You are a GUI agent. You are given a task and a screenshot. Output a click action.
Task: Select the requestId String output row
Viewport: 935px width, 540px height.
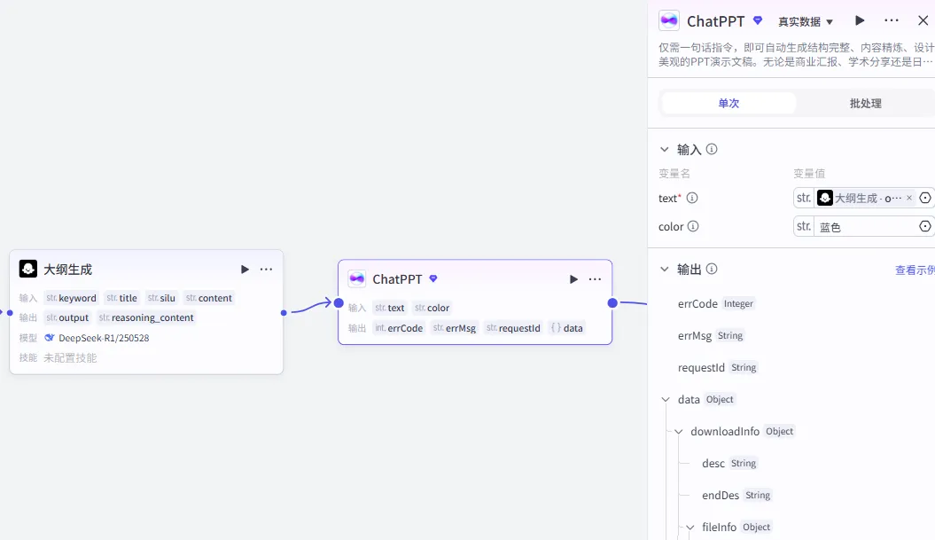tap(717, 368)
